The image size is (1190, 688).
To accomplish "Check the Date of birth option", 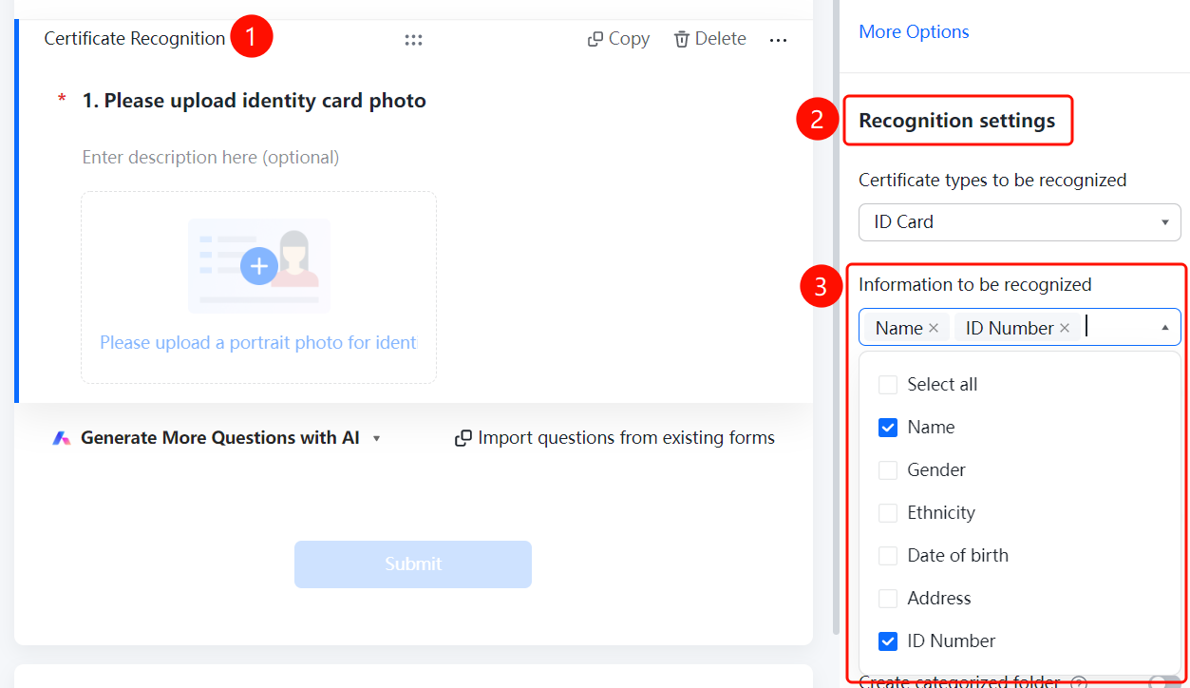I will pyautogui.click(x=888, y=556).
